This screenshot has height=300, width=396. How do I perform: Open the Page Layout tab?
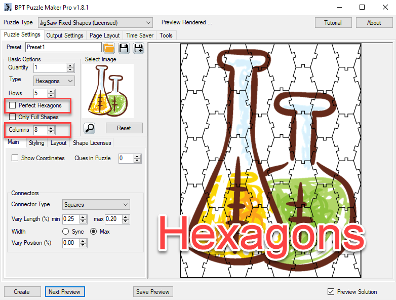pos(104,35)
